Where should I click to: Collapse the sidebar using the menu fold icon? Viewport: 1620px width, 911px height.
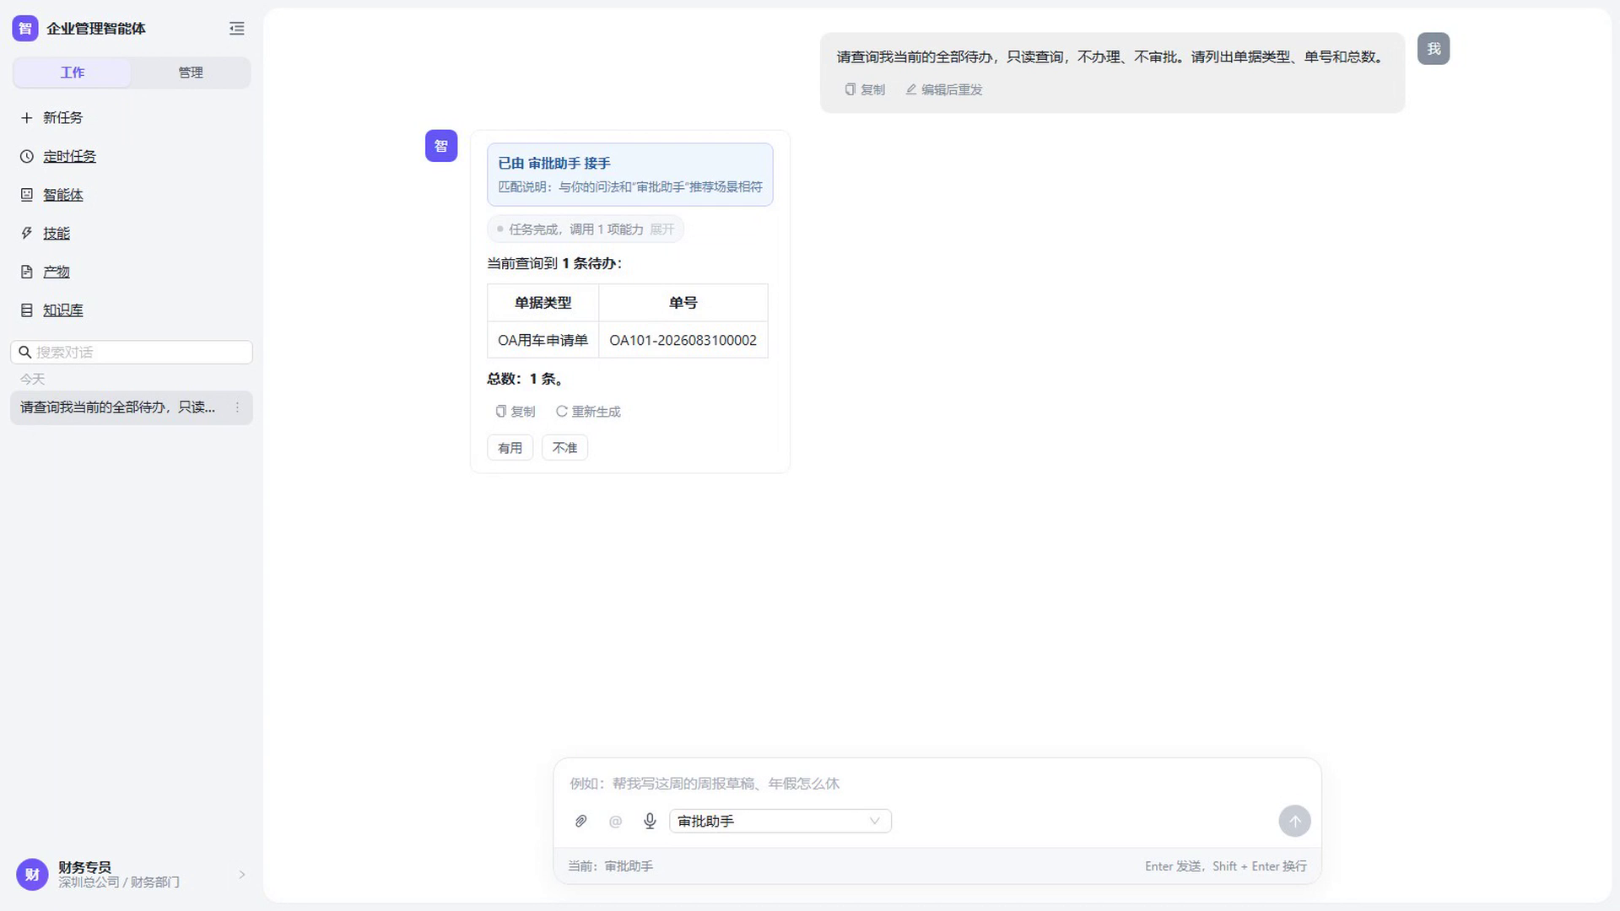tap(237, 29)
